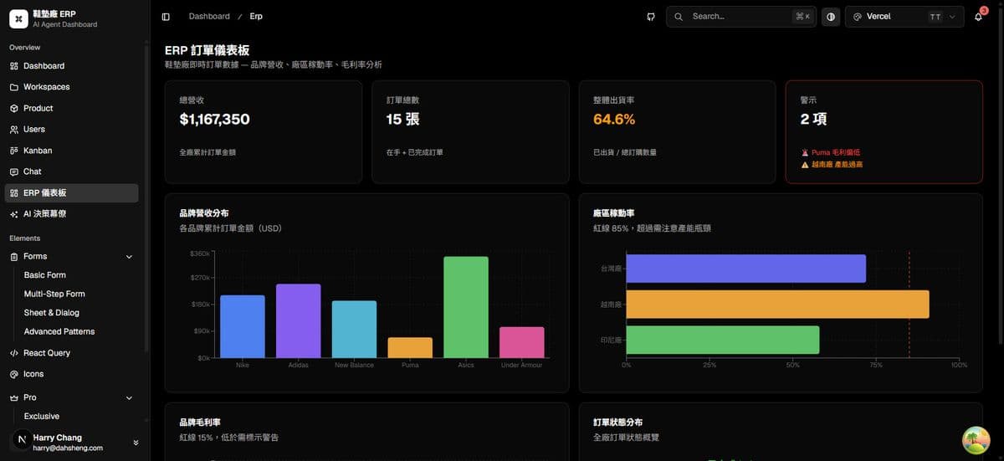The width and height of the screenshot is (1004, 461).
Task: Click the Forms clipboard icon
Action: 14,257
